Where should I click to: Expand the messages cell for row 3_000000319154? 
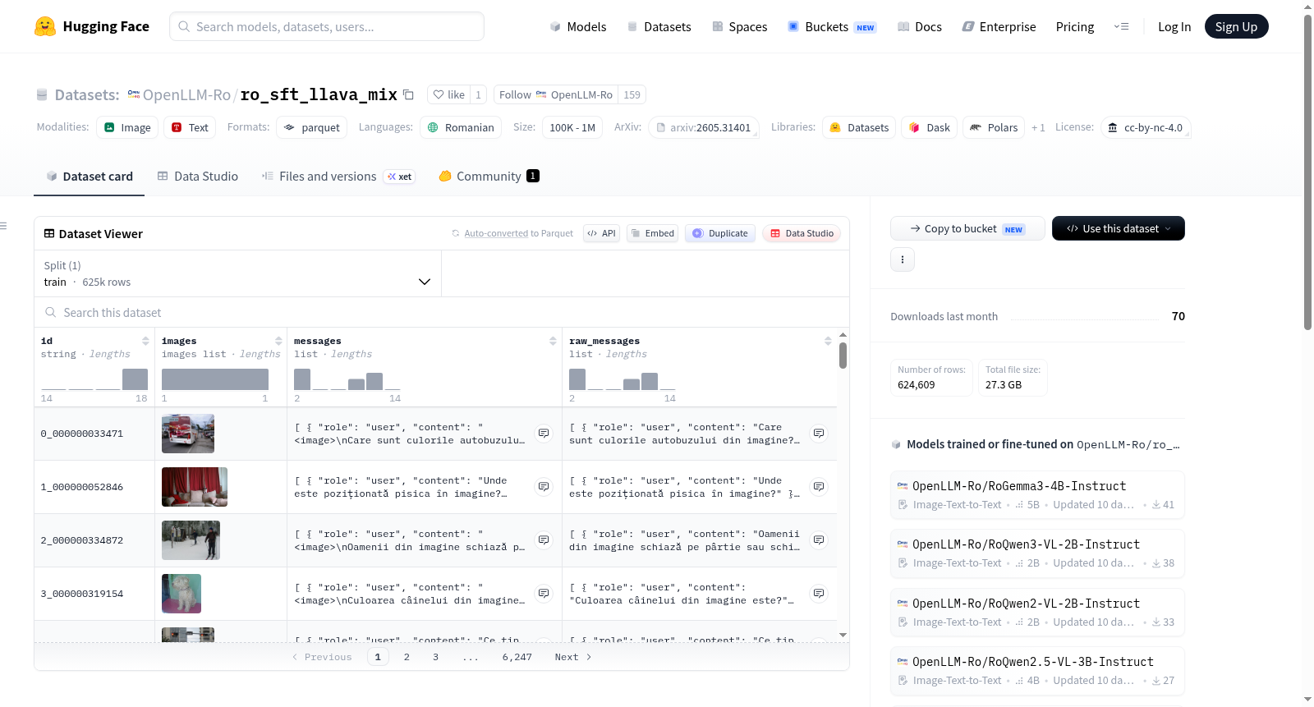pos(544,593)
